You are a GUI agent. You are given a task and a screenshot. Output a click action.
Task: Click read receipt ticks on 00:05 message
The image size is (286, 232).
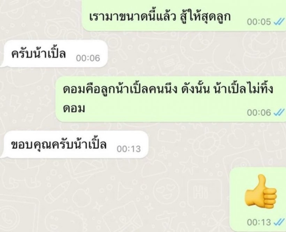(279, 22)
